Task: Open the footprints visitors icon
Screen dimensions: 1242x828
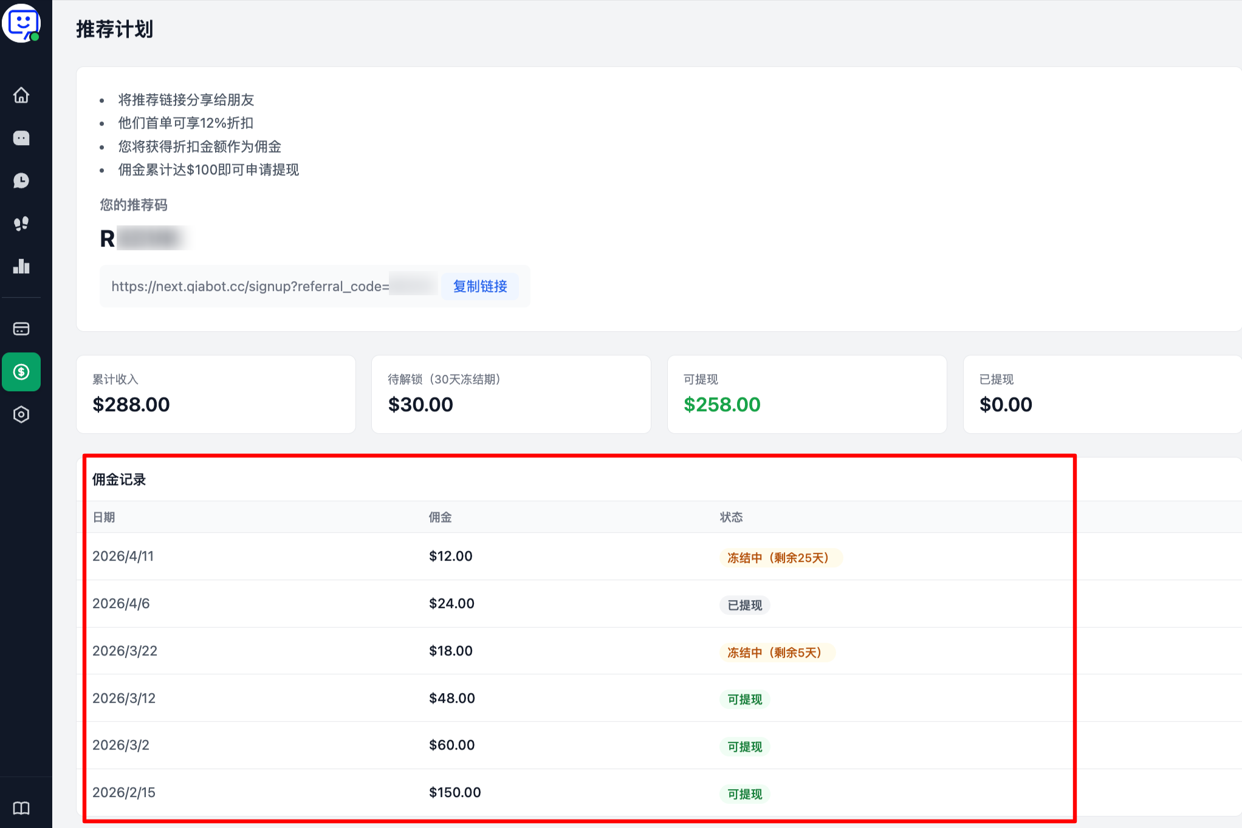Action: point(21,224)
